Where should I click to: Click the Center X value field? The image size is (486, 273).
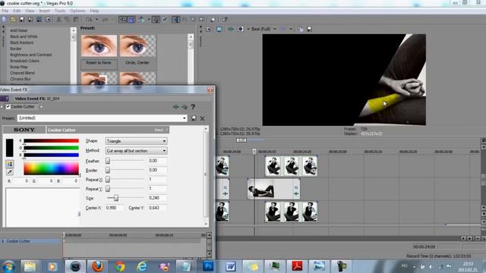tap(114, 208)
